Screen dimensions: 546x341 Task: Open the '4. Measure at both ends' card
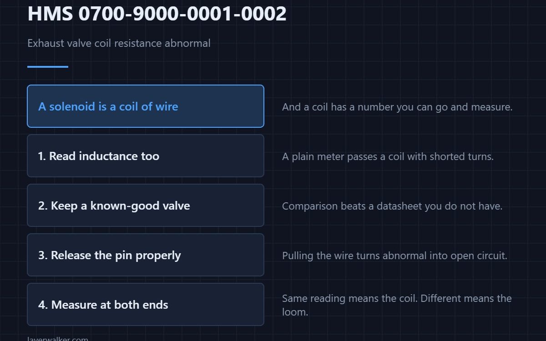pos(146,305)
